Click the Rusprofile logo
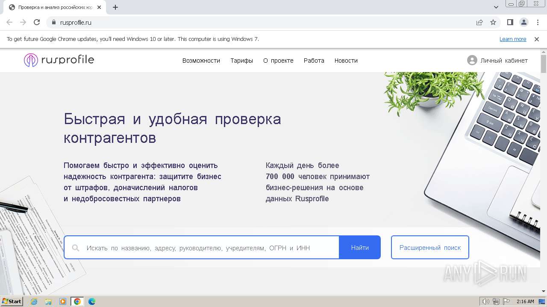 point(59,60)
